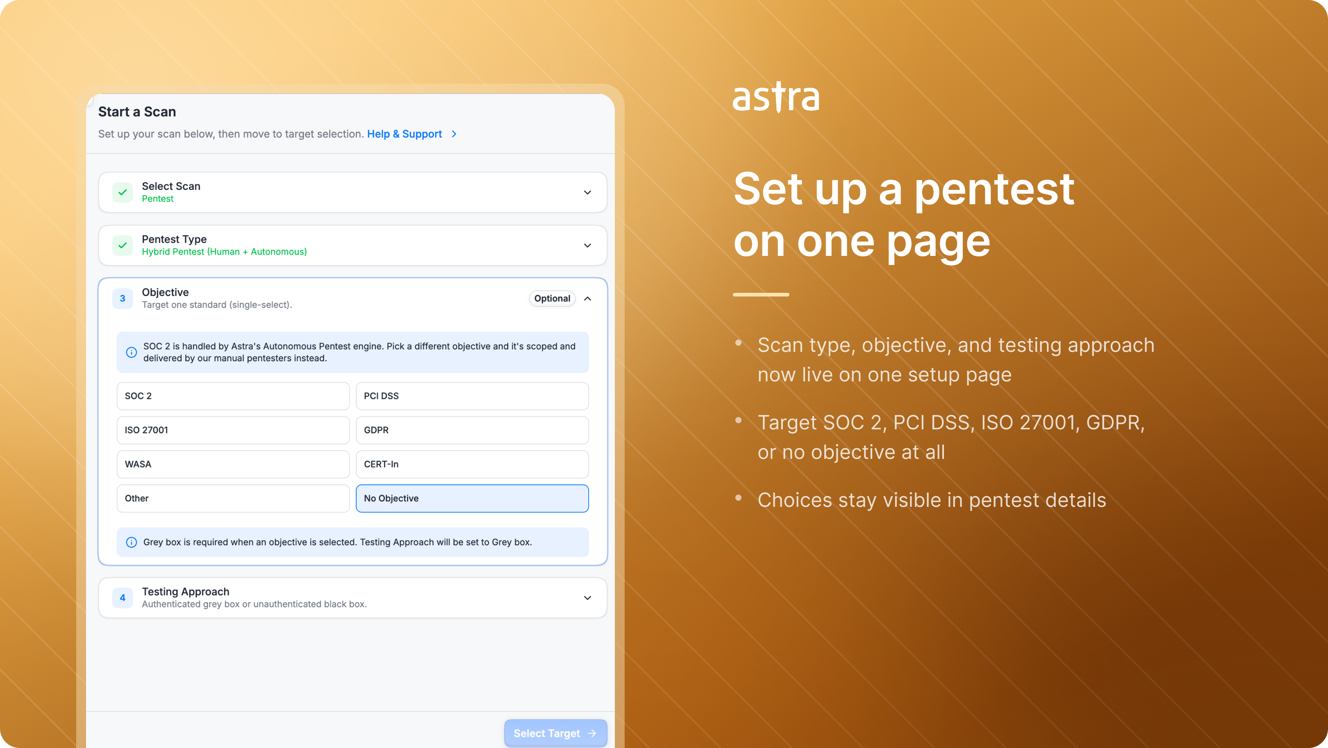
Task: Select GDPR as the objective
Action: click(472, 430)
